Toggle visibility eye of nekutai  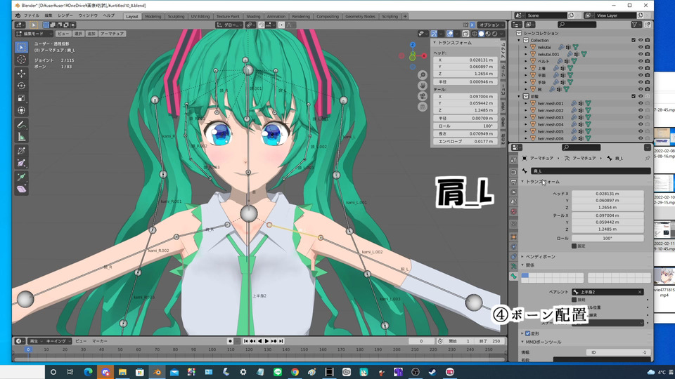[x=640, y=47]
